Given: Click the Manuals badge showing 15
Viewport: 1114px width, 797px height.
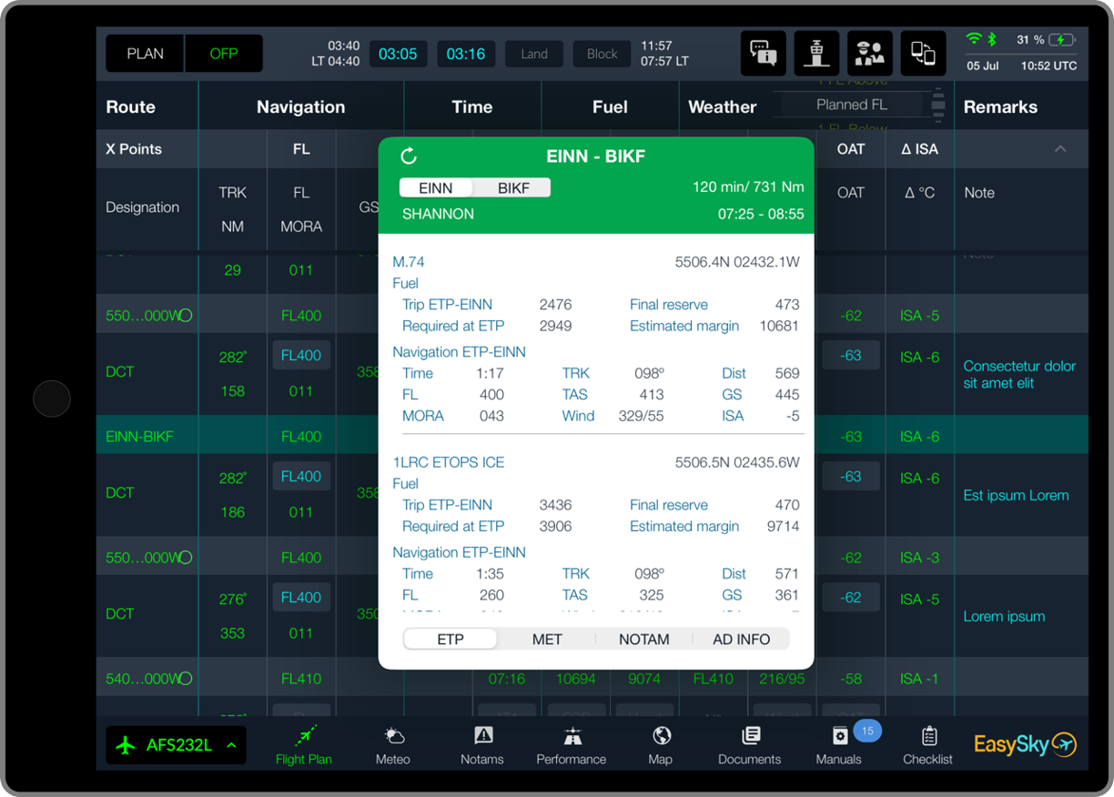Looking at the screenshot, I should [x=867, y=731].
